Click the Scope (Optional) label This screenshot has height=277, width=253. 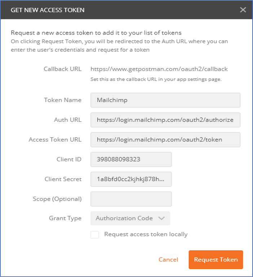click(x=57, y=199)
